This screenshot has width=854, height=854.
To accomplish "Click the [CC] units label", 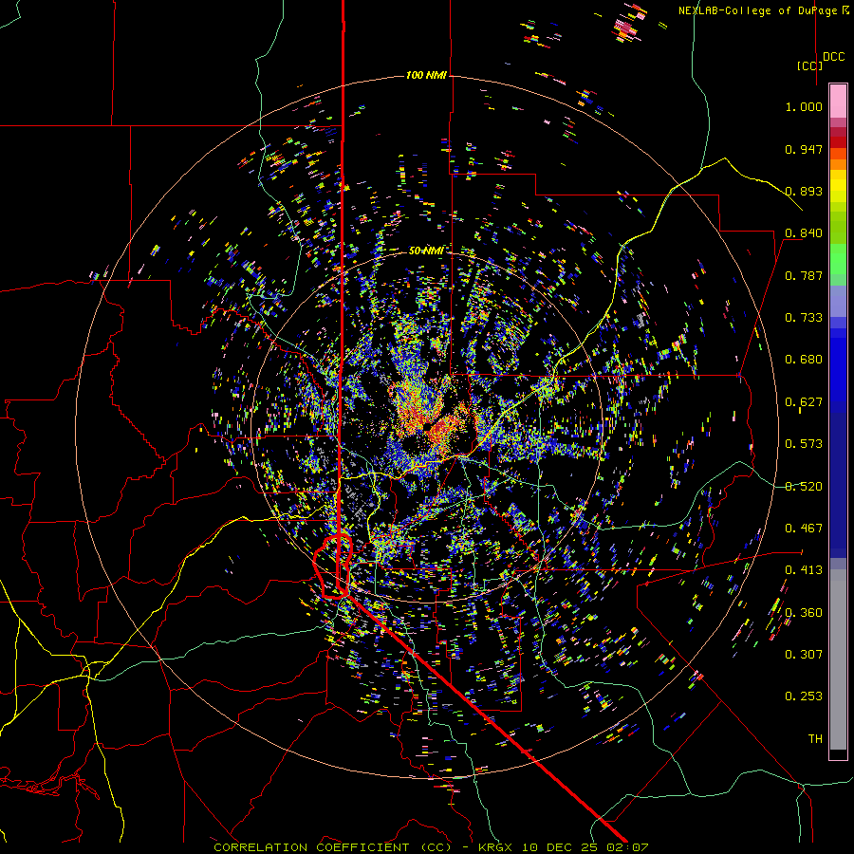I will coord(809,65).
